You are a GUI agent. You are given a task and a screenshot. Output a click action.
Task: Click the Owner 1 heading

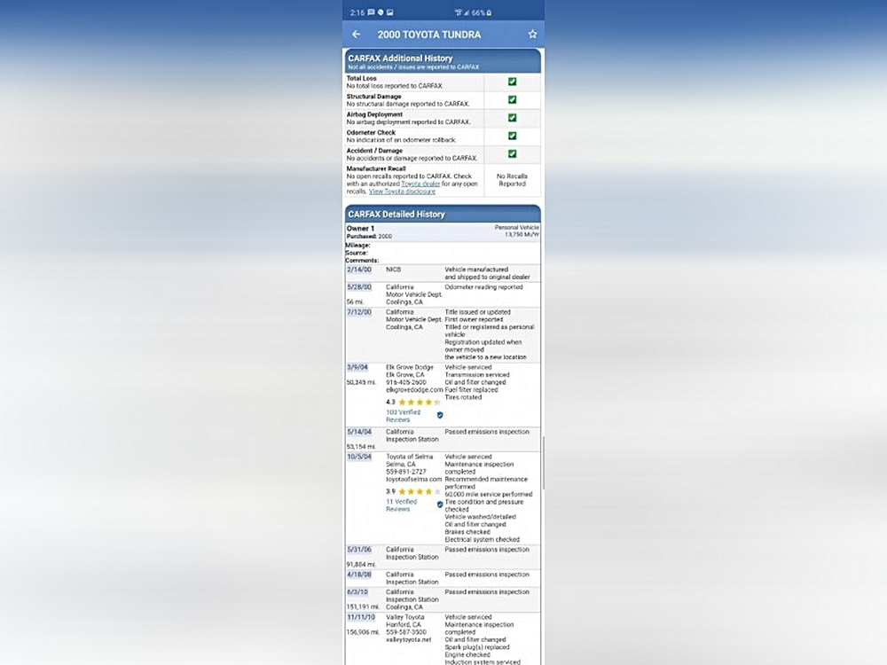tap(360, 229)
